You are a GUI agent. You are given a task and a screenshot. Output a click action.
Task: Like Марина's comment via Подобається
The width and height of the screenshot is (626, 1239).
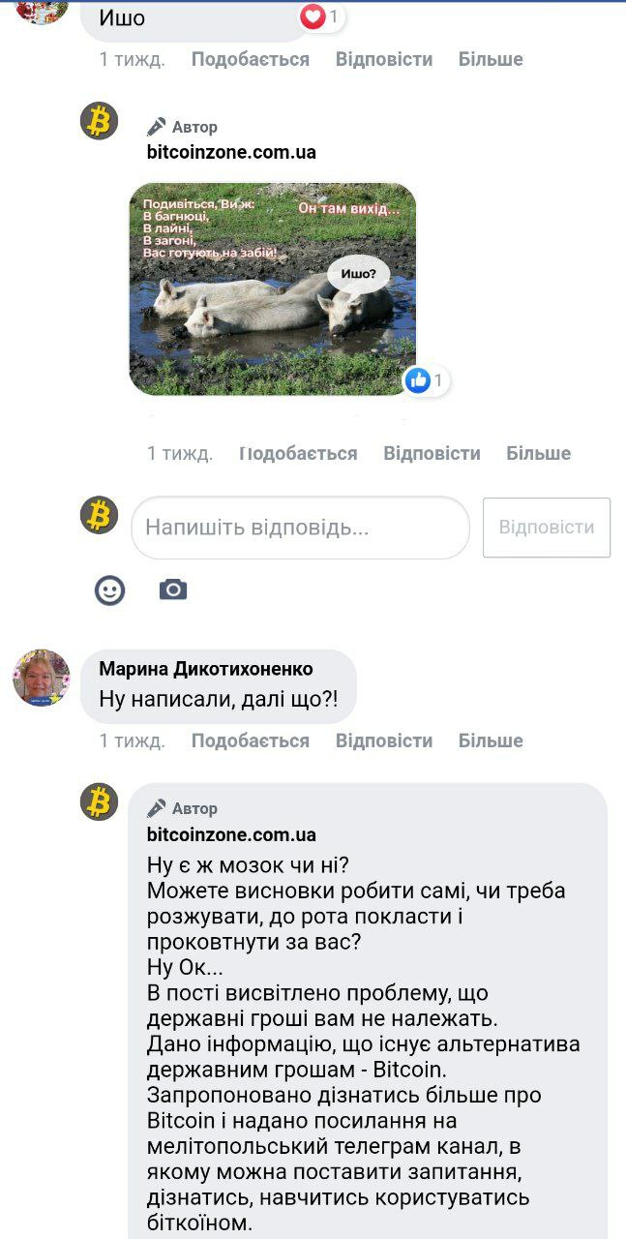click(x=251, y=740)
